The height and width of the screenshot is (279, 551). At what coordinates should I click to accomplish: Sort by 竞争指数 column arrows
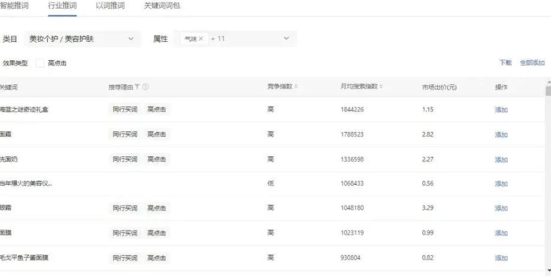click(295, 86)
